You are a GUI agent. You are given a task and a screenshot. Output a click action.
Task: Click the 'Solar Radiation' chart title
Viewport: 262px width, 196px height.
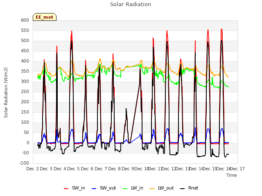(x=131, y=4)
